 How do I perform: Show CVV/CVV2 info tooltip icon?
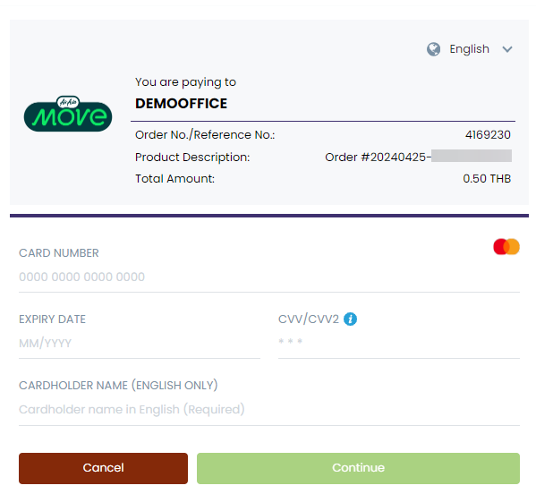(x=350, y=319)
